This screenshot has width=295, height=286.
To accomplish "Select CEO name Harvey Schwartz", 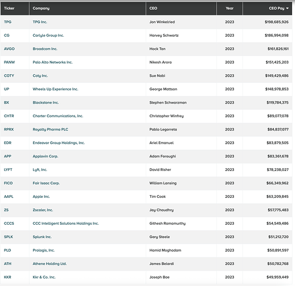I will coord(164,35).
